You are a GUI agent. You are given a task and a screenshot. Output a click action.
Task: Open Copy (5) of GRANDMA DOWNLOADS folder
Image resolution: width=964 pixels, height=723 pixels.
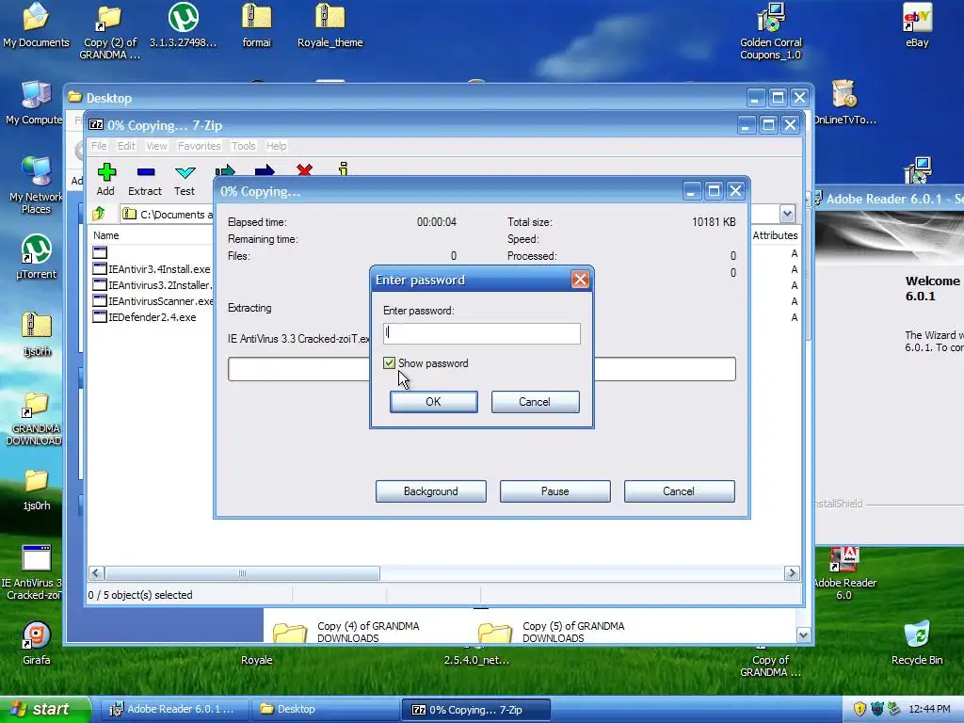[554, 632]
